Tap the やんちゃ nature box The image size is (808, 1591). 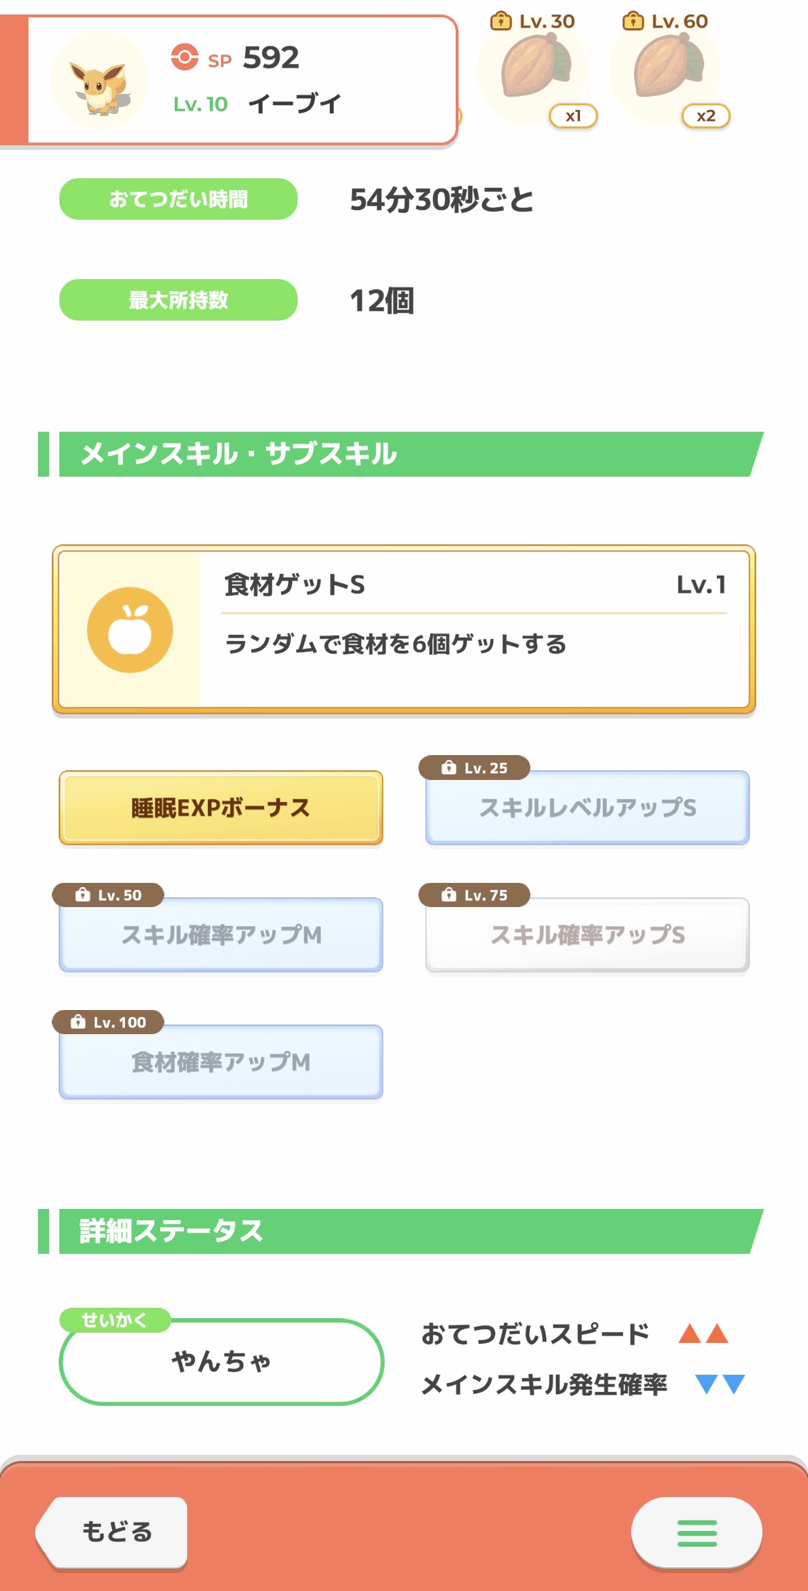pos(221,1362)
